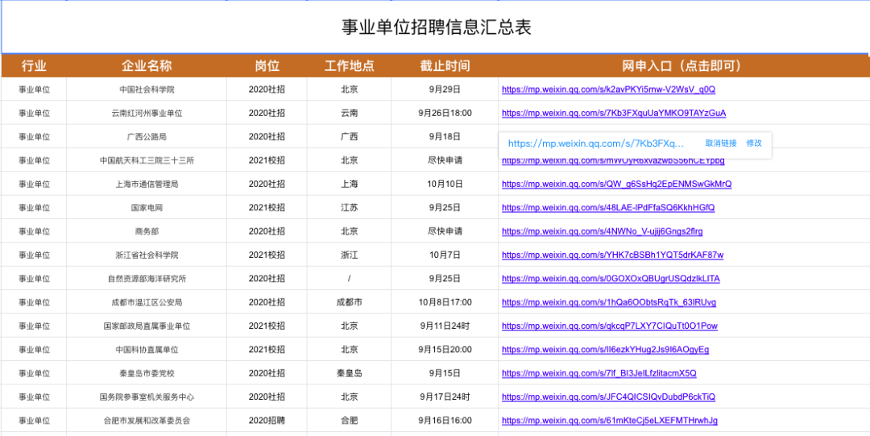Select the 行业 column header
The width and height of the screenshot is (870, 436).
pos(34,66)
